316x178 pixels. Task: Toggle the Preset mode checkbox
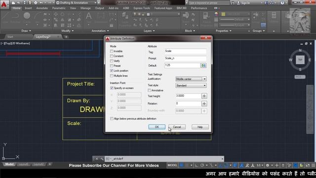112,66
